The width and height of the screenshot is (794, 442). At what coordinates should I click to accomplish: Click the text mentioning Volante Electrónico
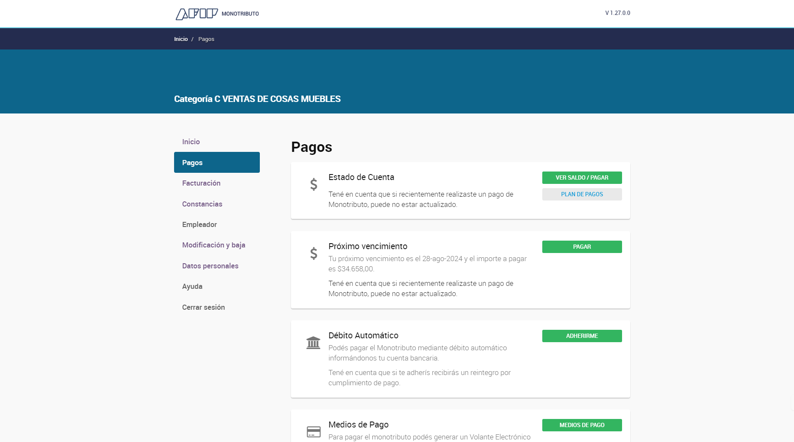click(x=430, y=437)
